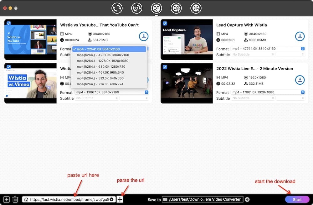Uncheck the Lead Capture With Wistia checkbox
313x205 pixels.
click(165, 23)
